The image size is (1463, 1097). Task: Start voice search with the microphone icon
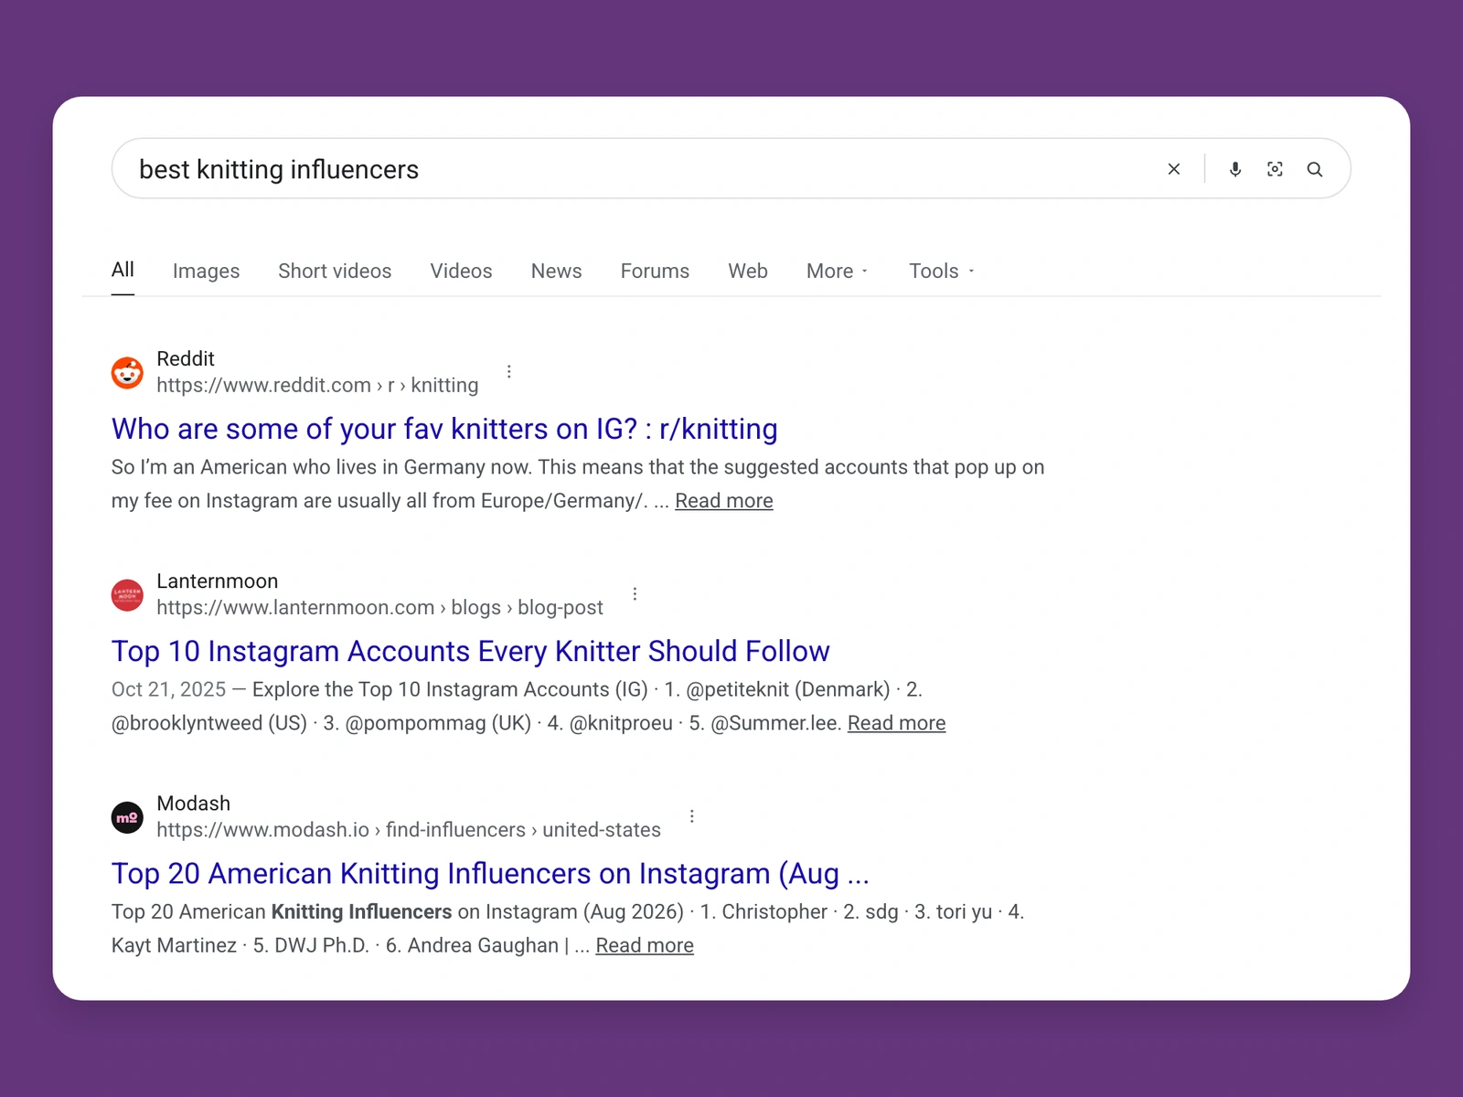1235,169
